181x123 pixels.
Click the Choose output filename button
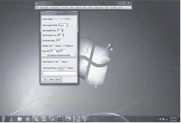click(x=60, y=68)
